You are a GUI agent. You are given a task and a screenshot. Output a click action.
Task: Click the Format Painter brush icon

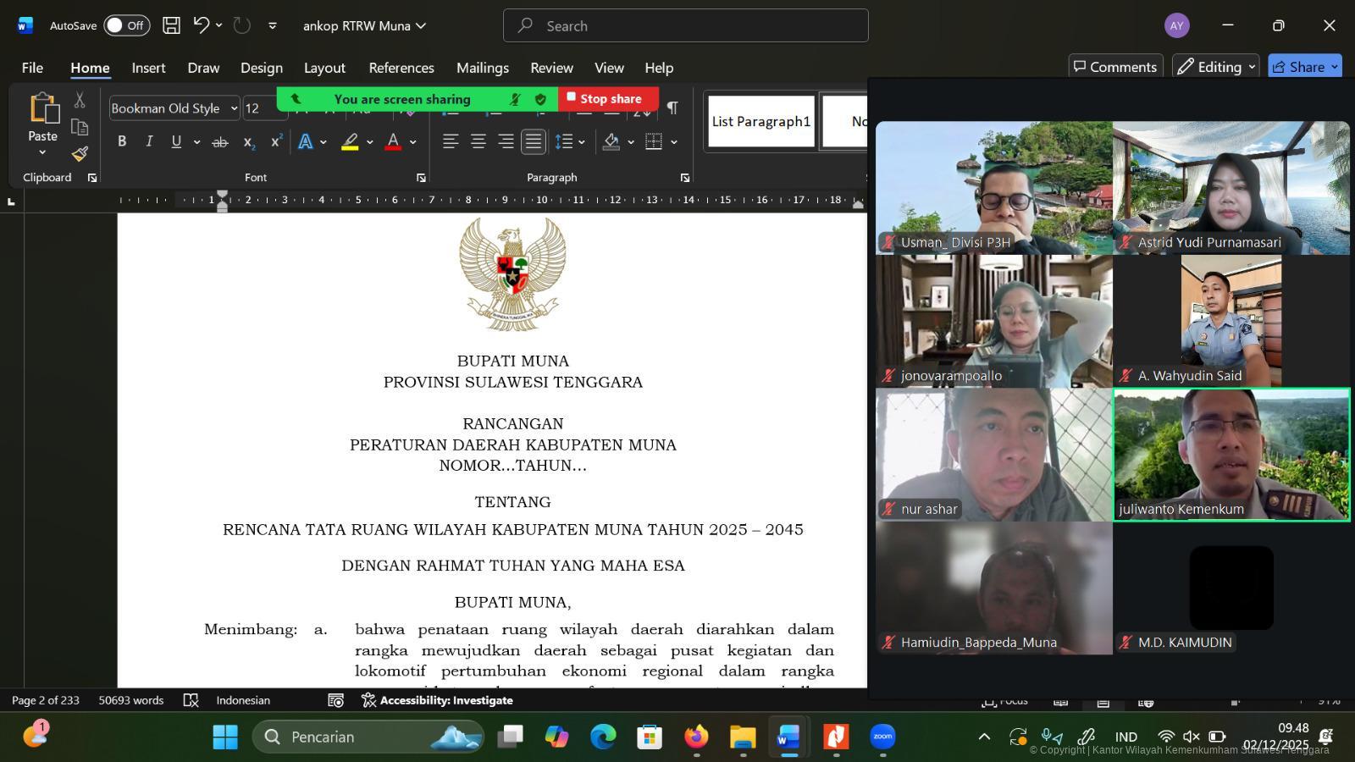pyautogui.click(x=80, y=154)
